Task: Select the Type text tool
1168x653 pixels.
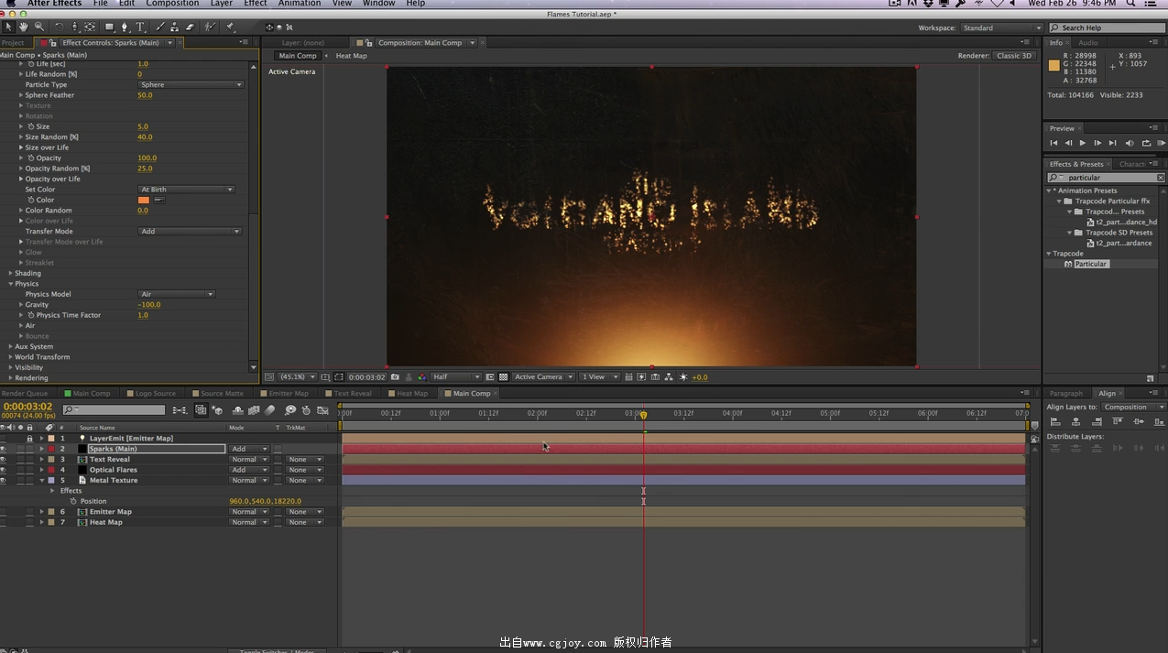Action: [x=141, y=27]
